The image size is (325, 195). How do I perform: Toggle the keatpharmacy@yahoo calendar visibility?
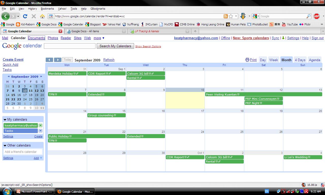(x=21, y=125)
